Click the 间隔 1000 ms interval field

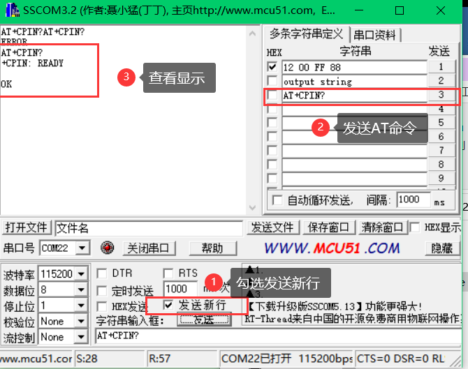coord(414,199)
